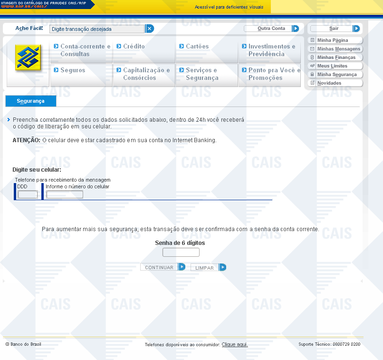Click Acessível para deficientes visuais link
The height and width of the screenshot is (360, 383).
(x=229, y=7)
